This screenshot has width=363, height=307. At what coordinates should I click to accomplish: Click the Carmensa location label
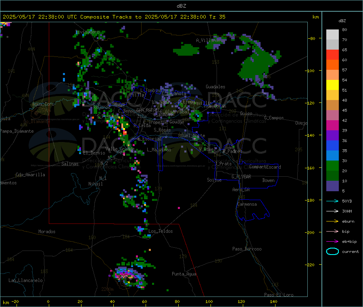(x=247, y=204)
